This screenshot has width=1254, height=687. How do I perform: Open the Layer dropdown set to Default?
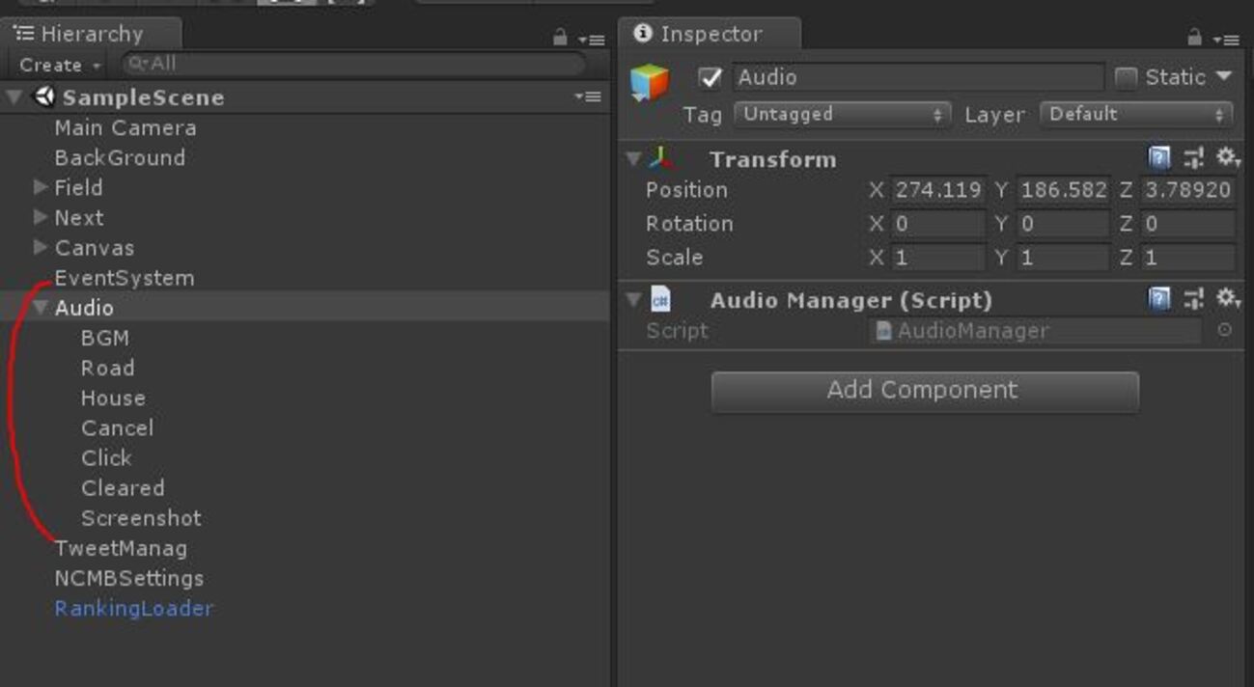pyautogui.click(x=1137, y=114)
